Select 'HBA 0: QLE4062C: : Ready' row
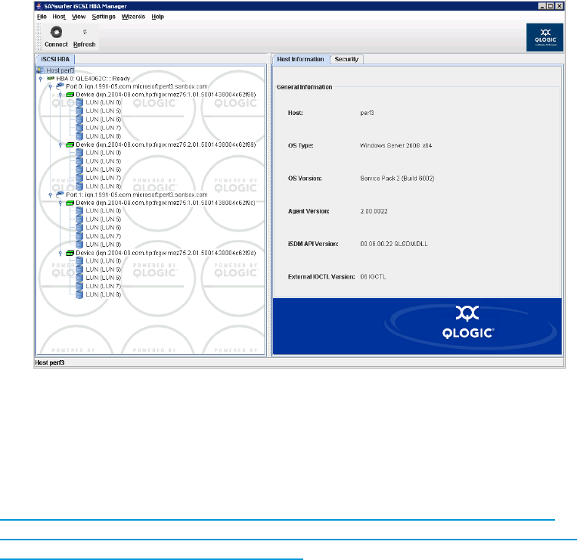Screen dimensions: 577x560 93,79
